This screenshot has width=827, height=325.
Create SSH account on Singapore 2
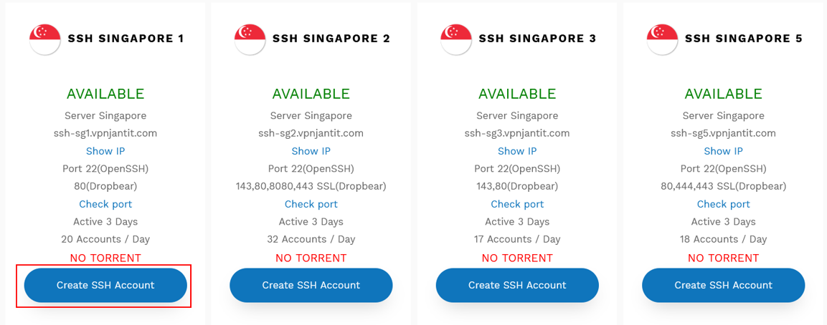point(311,286)
